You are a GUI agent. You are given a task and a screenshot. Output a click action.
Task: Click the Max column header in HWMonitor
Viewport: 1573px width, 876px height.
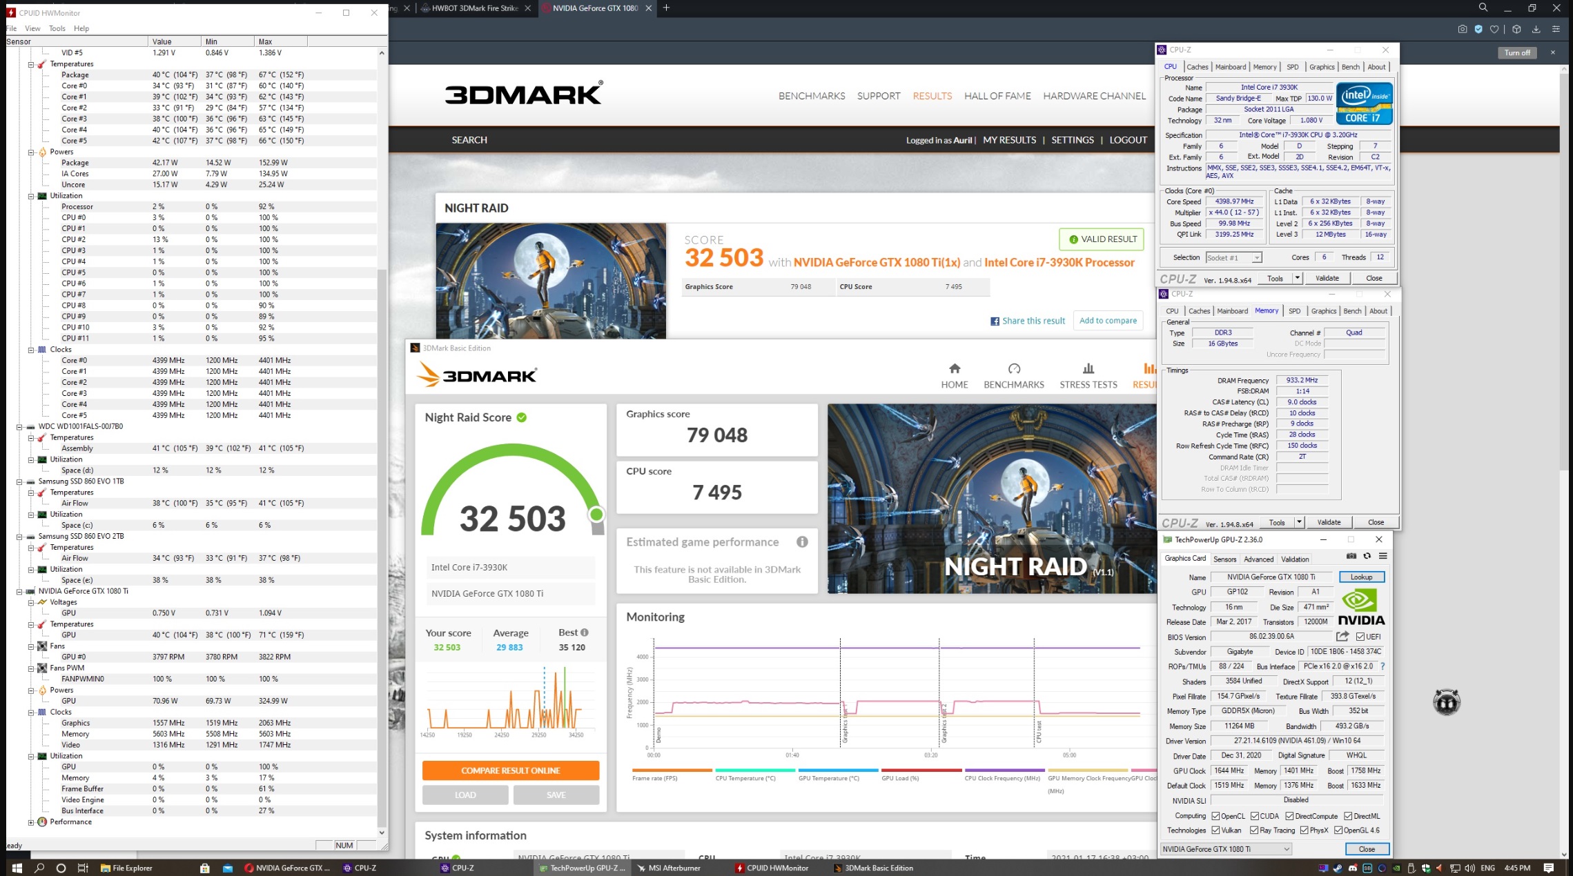tap(280, 41)
